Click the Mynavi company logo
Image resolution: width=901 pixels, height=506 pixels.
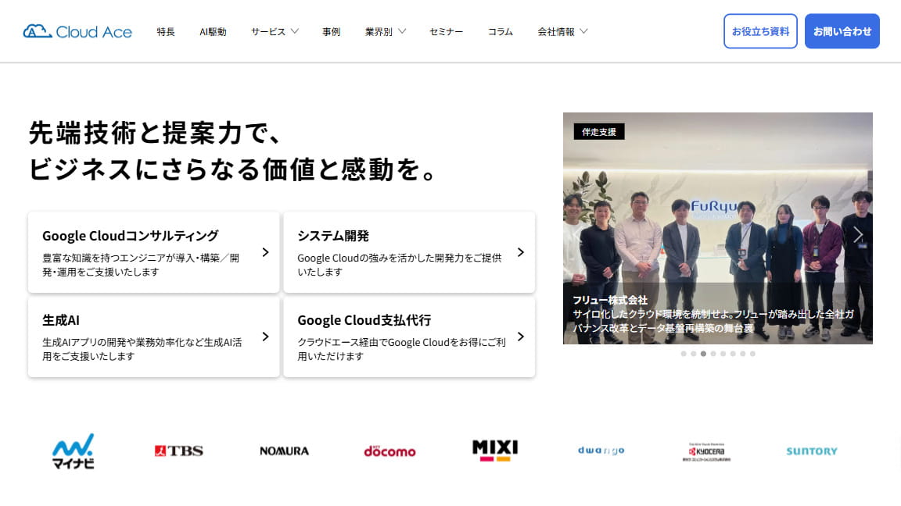(x=73, y=451)
